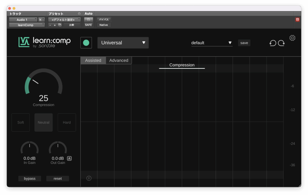
Task: Open the Audio 1 track selector
Action: (23, 19)
